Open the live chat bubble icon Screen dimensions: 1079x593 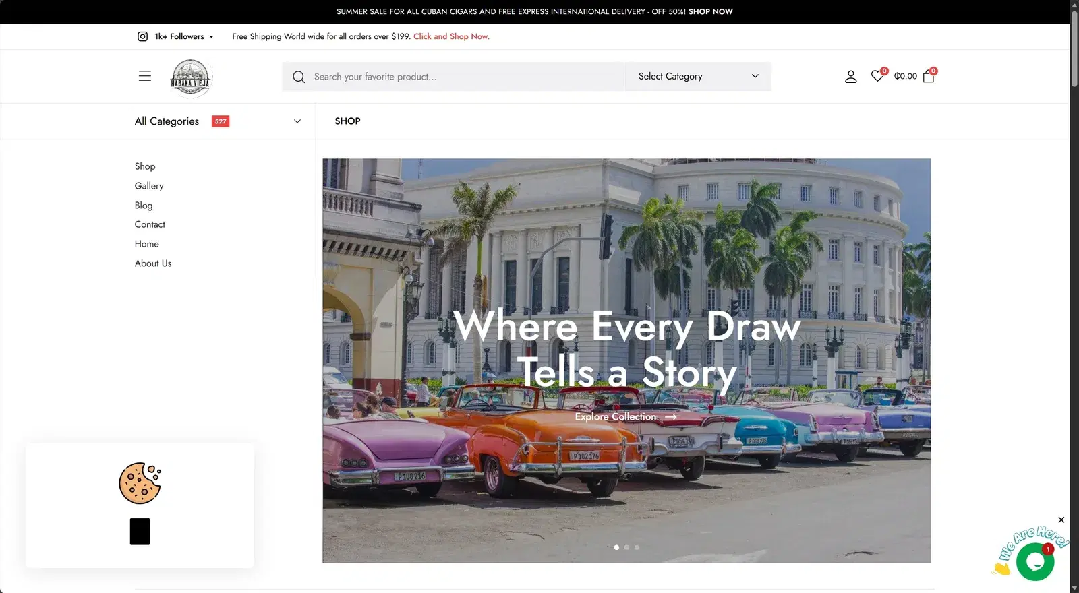pos(1035,561)
